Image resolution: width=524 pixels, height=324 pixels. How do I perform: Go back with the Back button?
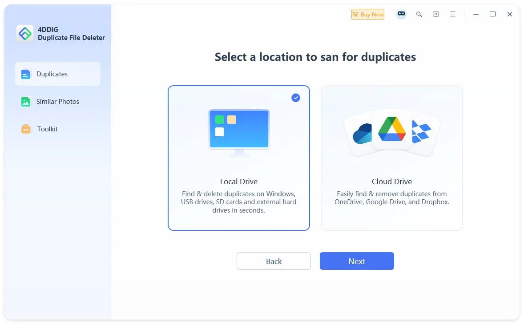point(274,261)
